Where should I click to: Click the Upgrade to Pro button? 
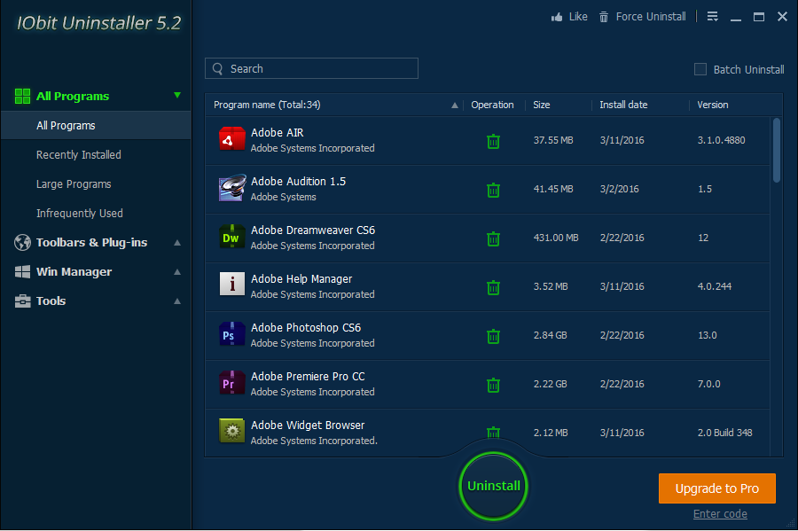(x=716, y=488)
